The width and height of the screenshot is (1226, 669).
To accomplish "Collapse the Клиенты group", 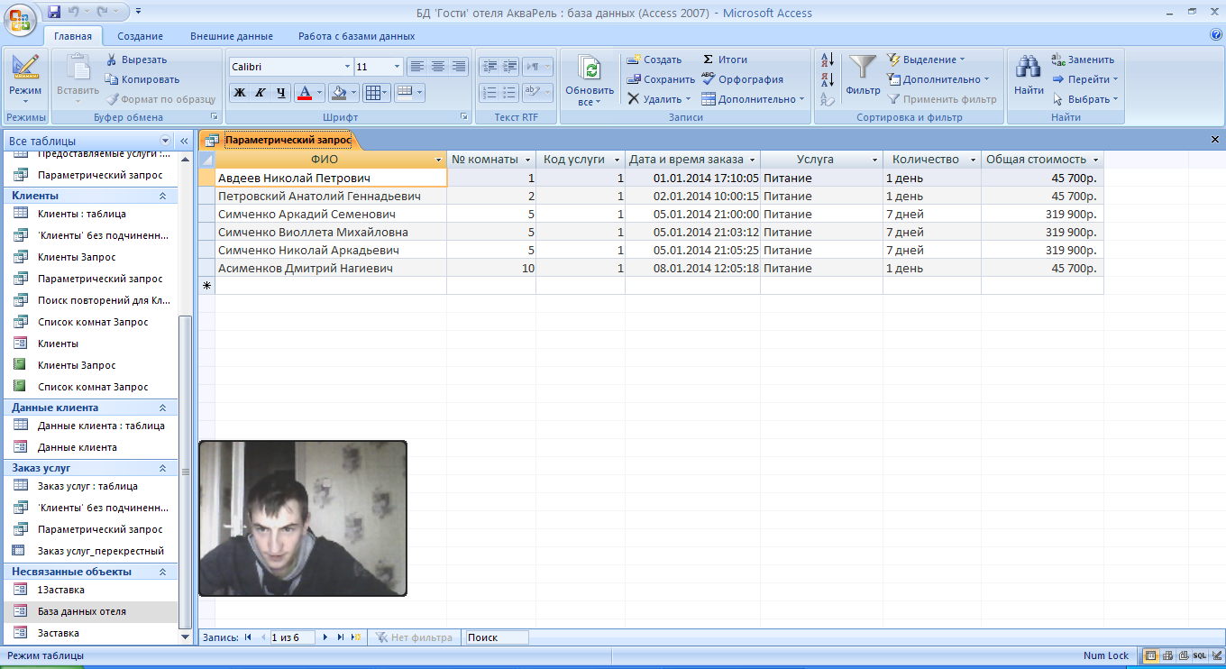I will (x=163, y=196).
